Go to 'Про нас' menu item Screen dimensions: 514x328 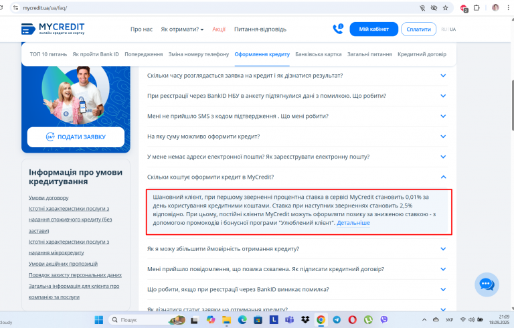pos(141,29)
